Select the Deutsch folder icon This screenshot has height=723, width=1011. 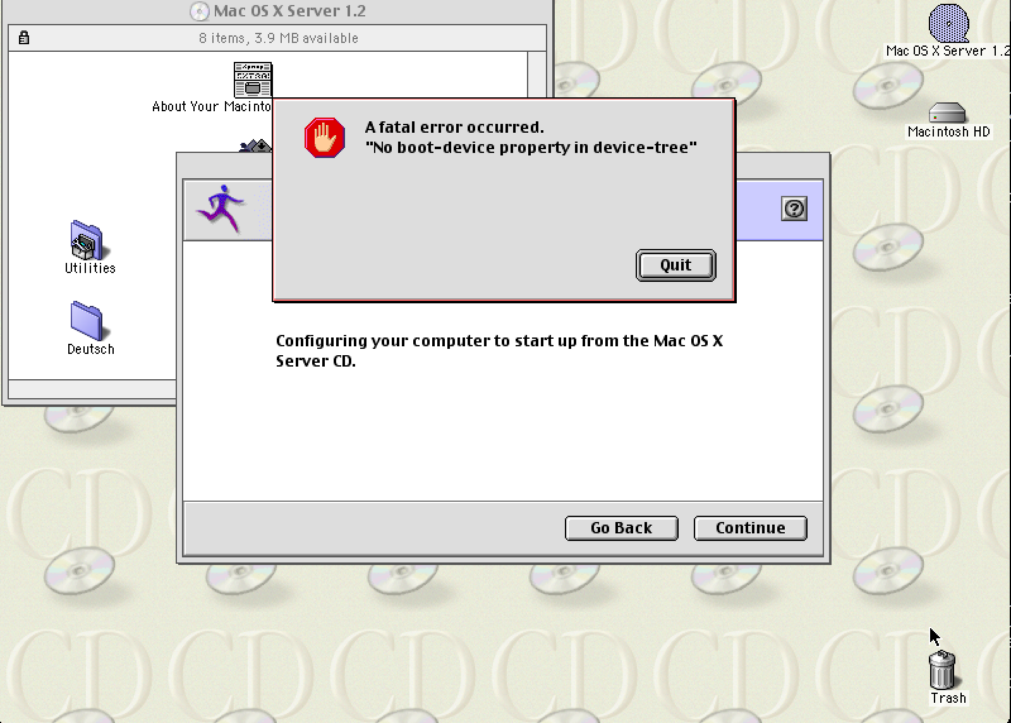pyautogui.click(x=87, y=320)
